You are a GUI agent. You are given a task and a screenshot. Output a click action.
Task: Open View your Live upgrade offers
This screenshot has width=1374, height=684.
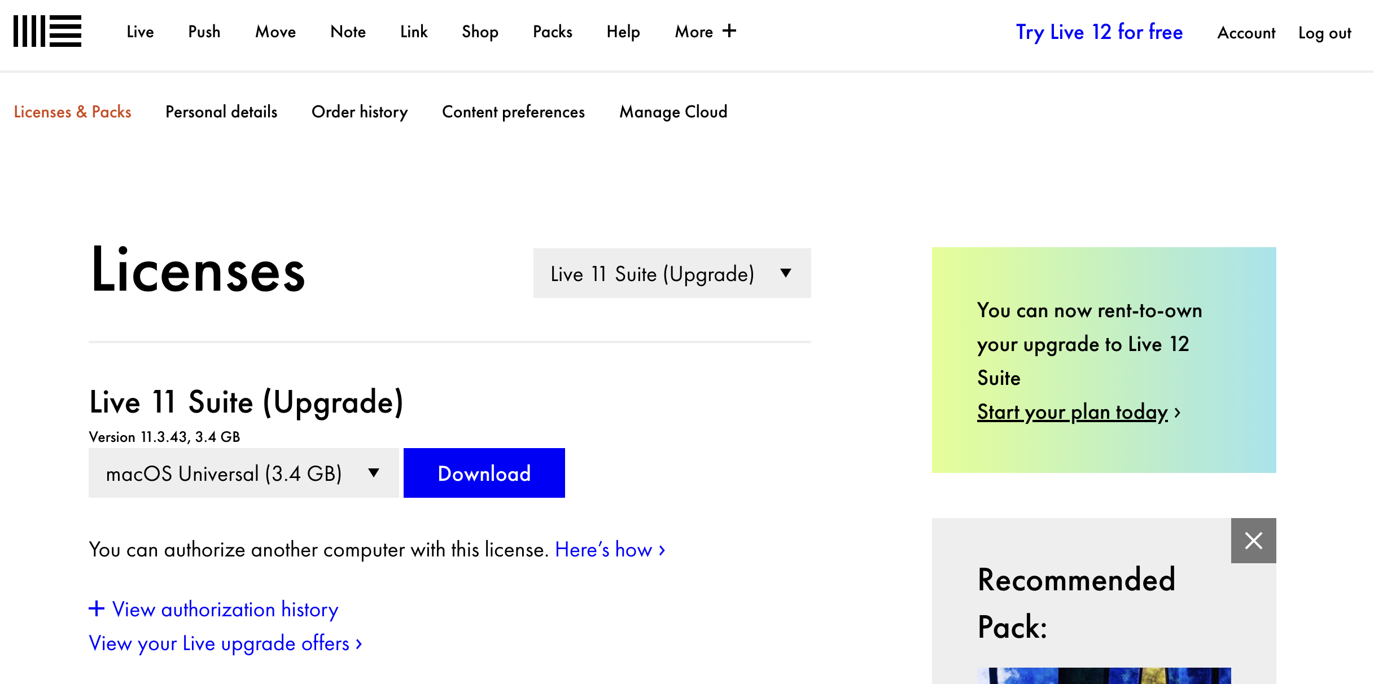pyautogui.click(x=225, y=643)
